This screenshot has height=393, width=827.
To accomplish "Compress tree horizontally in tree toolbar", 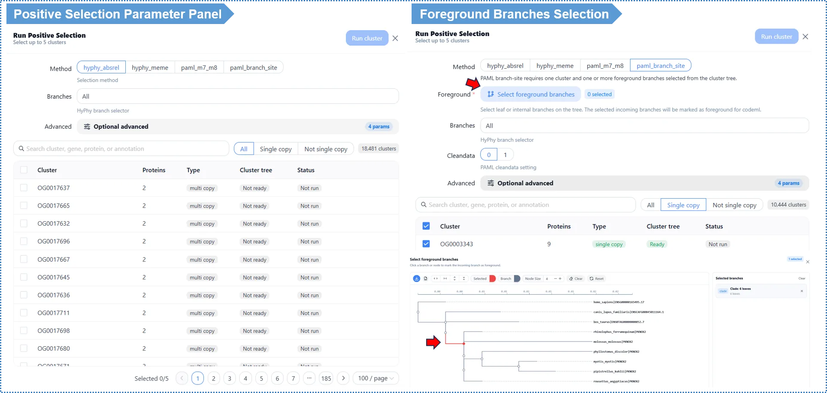I will coord(445,278).
